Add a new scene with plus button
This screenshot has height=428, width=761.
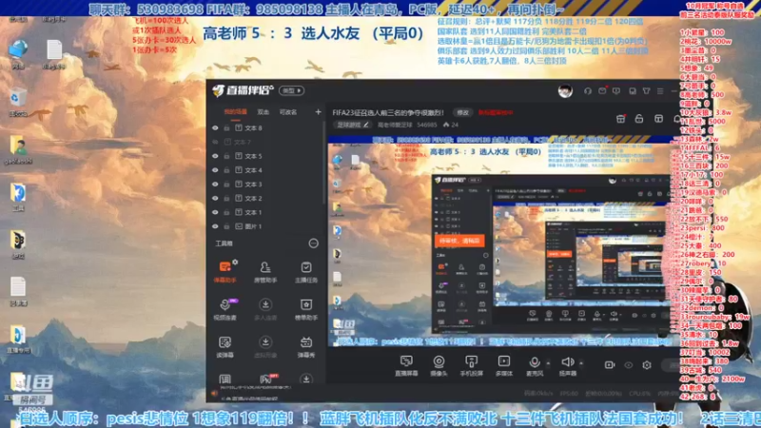tap(318, 112)
